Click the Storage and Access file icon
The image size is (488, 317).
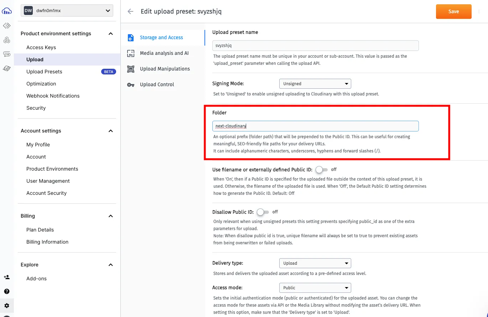point(131,38)
